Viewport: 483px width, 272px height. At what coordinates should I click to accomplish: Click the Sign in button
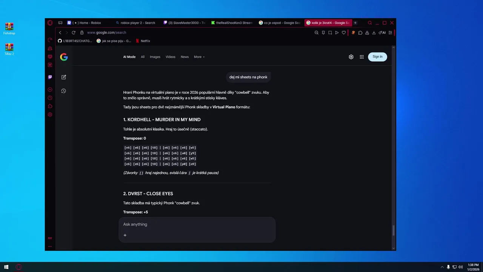377,57
